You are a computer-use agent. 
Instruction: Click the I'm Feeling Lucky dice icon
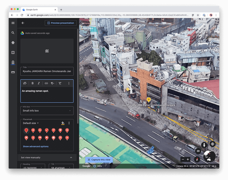(13, 53)
